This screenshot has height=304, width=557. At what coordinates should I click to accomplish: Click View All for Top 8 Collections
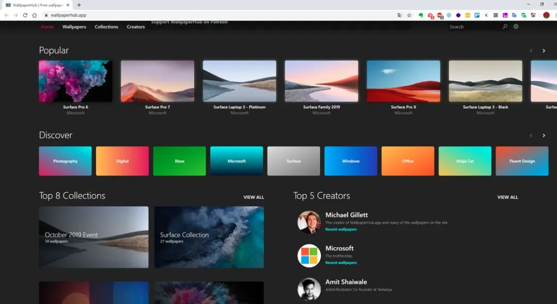point(254,197)
